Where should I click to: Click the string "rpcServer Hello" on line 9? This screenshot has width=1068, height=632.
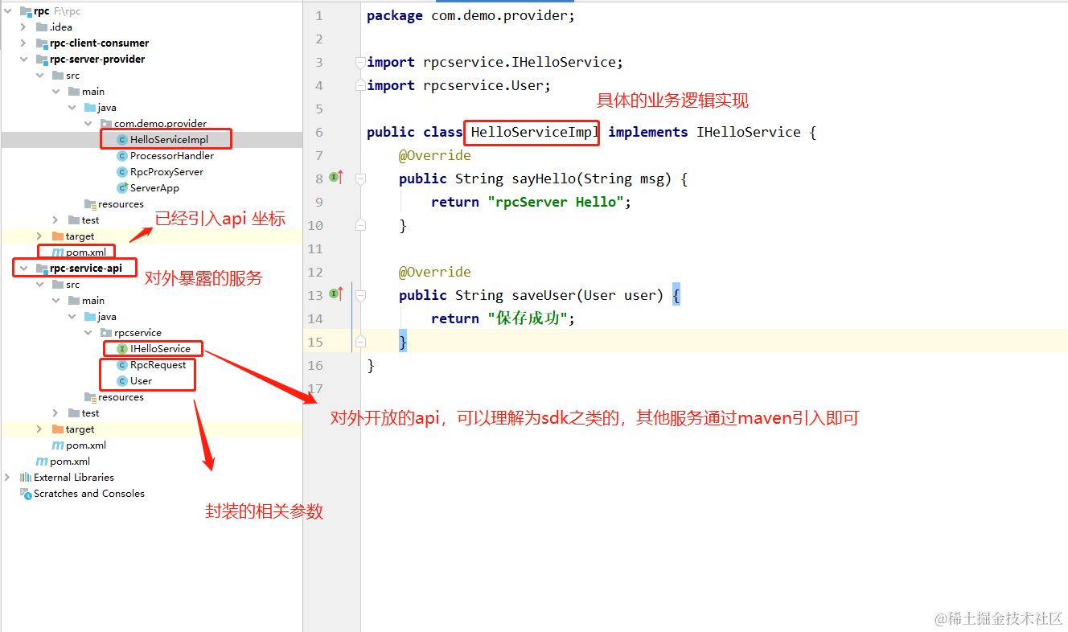tap(556, 202)
